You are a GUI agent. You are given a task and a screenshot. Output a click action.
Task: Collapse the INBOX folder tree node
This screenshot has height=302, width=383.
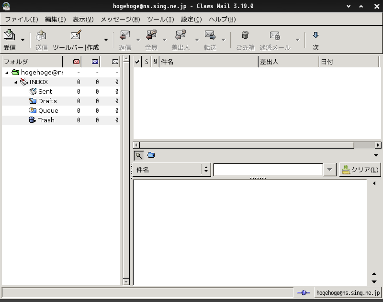15,82
